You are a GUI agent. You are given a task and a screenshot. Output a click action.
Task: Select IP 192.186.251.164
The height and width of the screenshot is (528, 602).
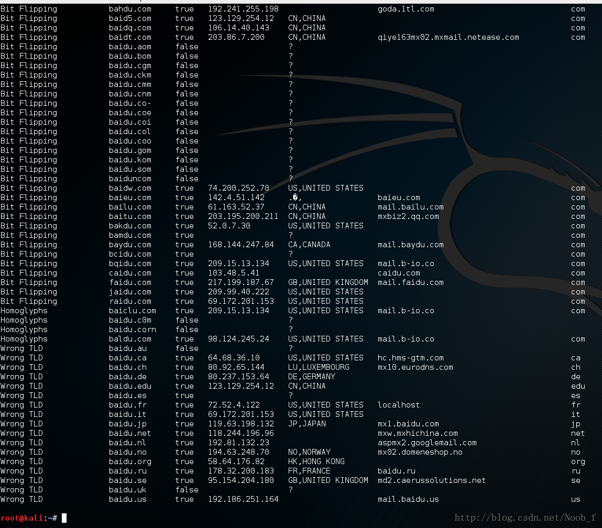(243, 499)
